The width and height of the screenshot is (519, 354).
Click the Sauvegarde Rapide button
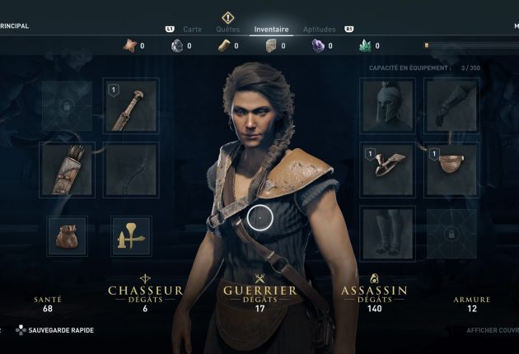click(54, 330)
